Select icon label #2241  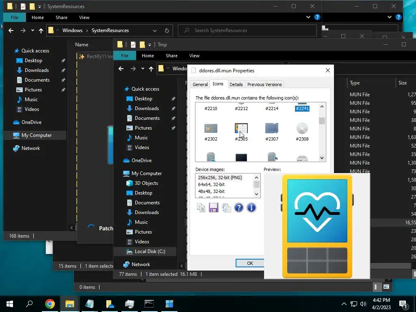302,108
